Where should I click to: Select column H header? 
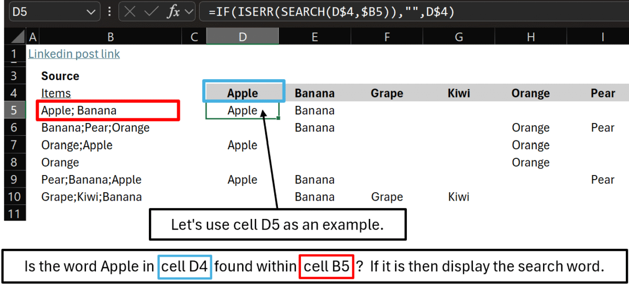click(x=530, y=37)
